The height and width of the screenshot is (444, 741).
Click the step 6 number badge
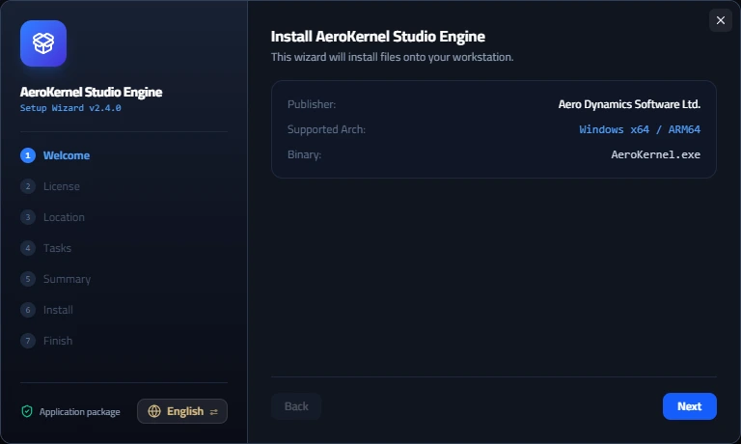(28, 310)
